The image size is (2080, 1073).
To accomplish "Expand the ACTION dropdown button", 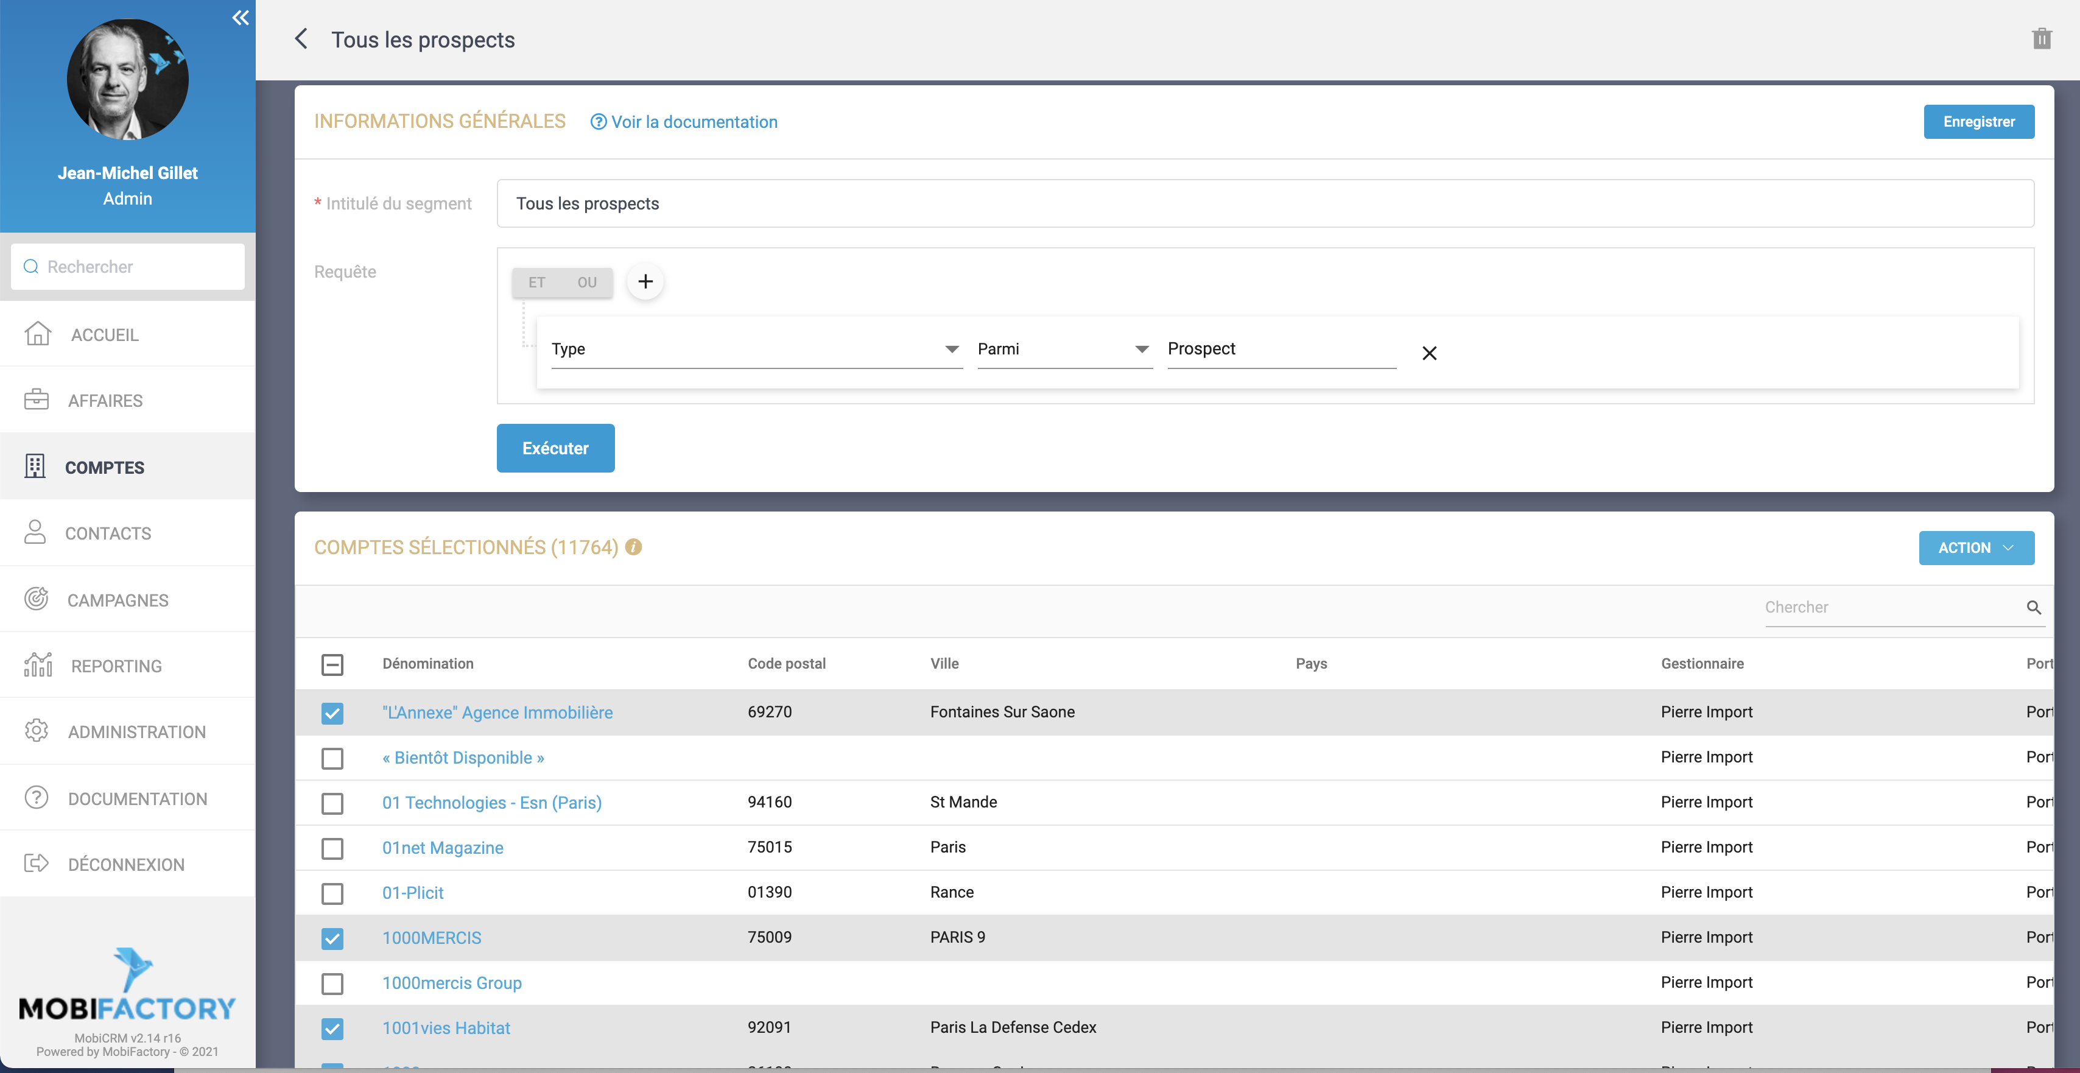I will [x=1976, y=548].
